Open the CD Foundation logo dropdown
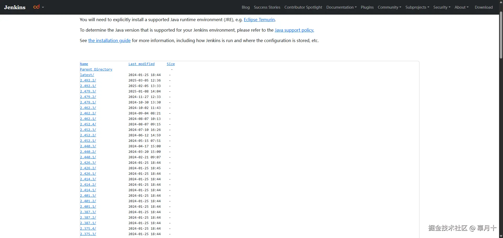503x238 pixels. click(x=39, y=7)
